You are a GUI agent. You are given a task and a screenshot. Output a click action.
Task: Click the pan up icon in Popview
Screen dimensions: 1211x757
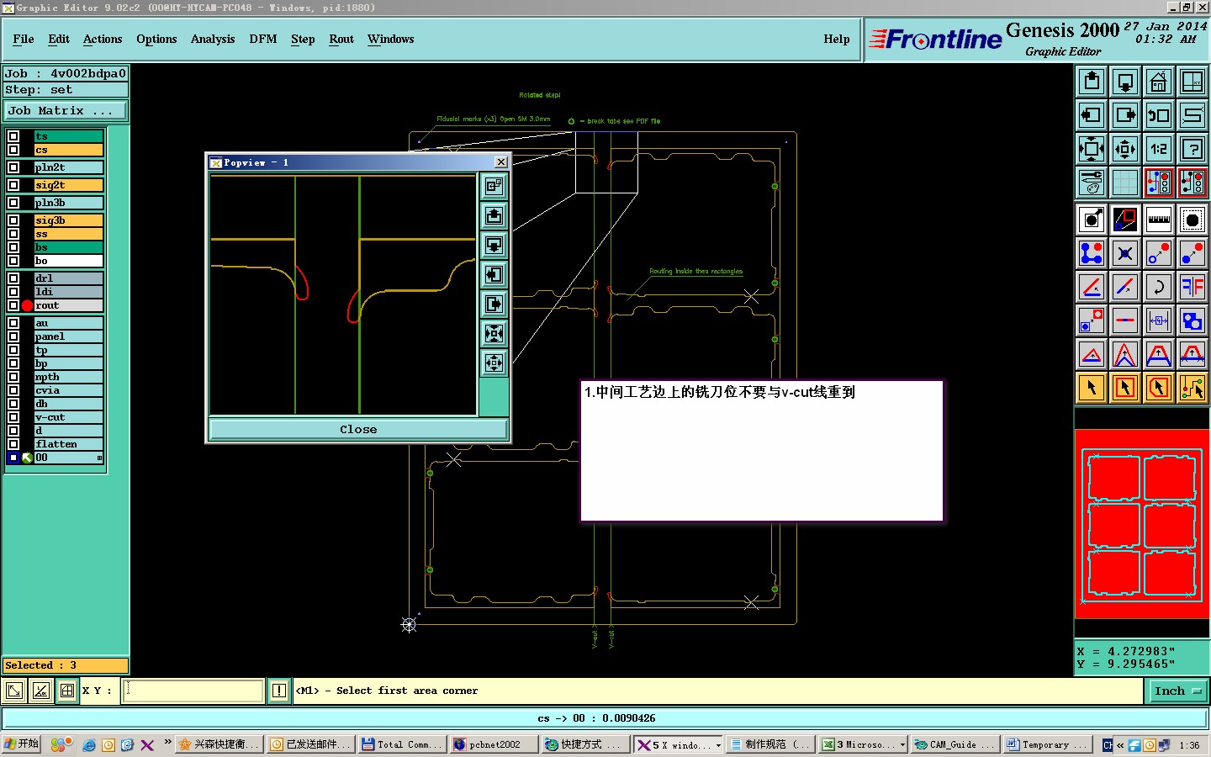coord(494,215)
